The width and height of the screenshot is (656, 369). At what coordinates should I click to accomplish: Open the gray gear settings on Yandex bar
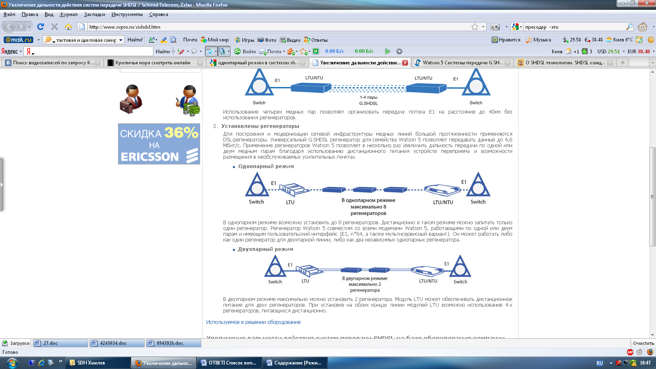click(x=399, y=51)
